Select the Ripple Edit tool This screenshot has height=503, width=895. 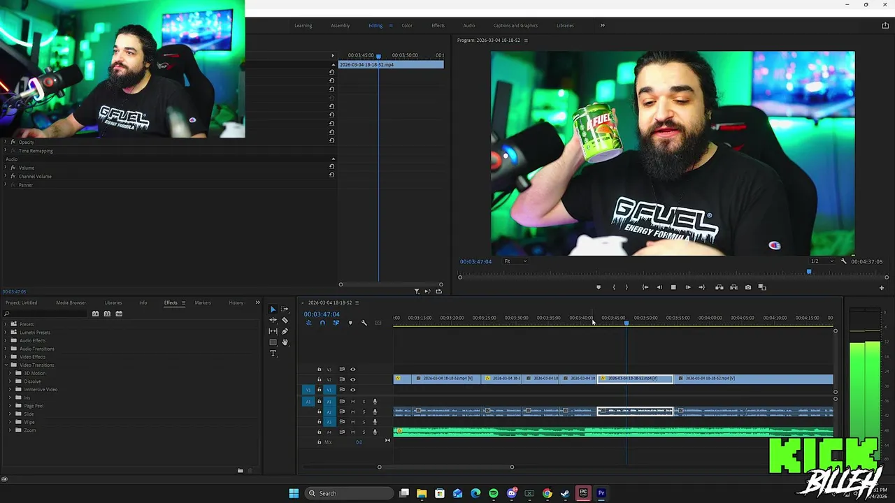coord(273,320)
